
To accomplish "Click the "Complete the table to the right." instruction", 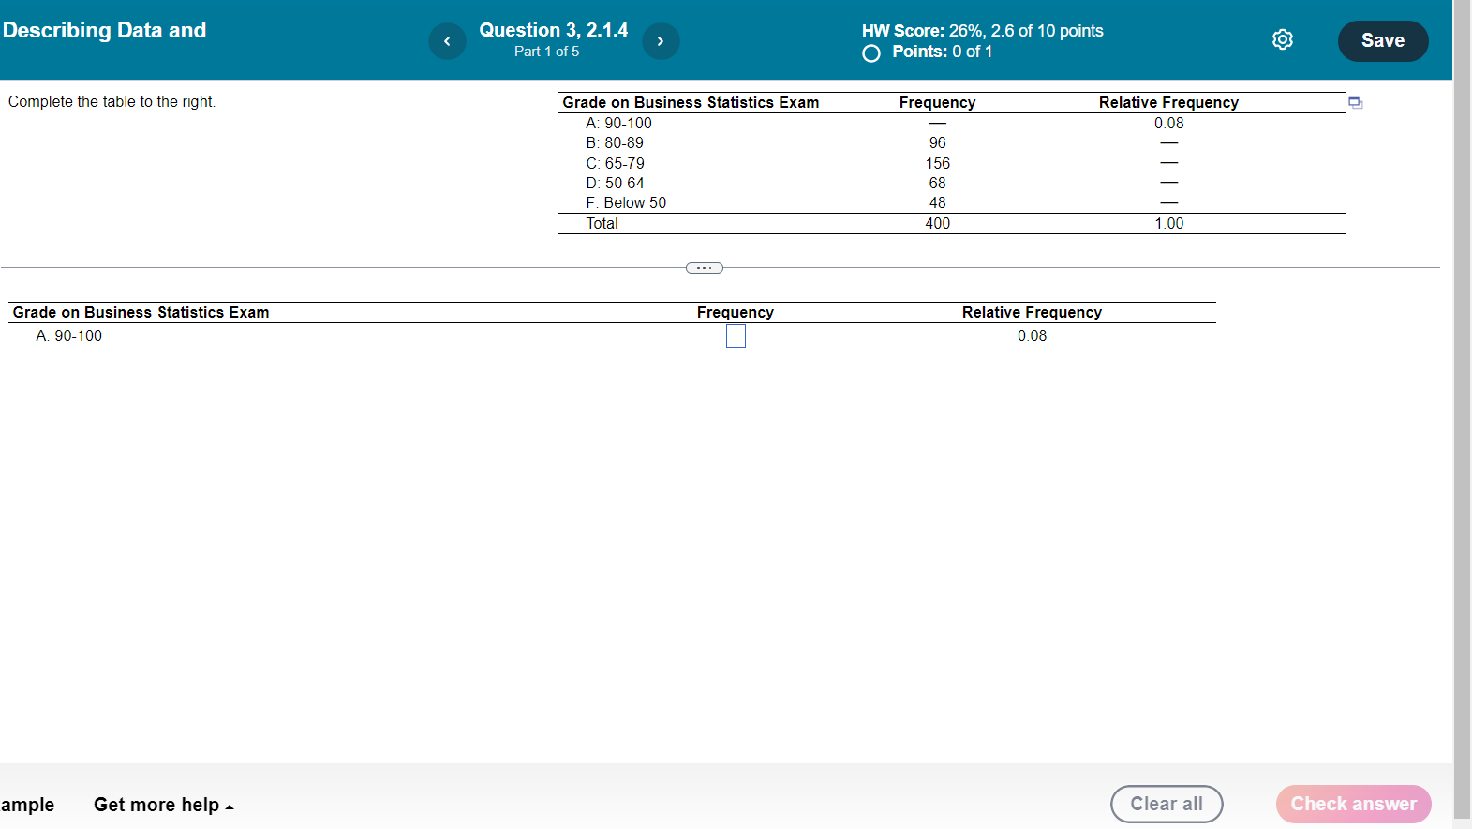I will (112, 101).
